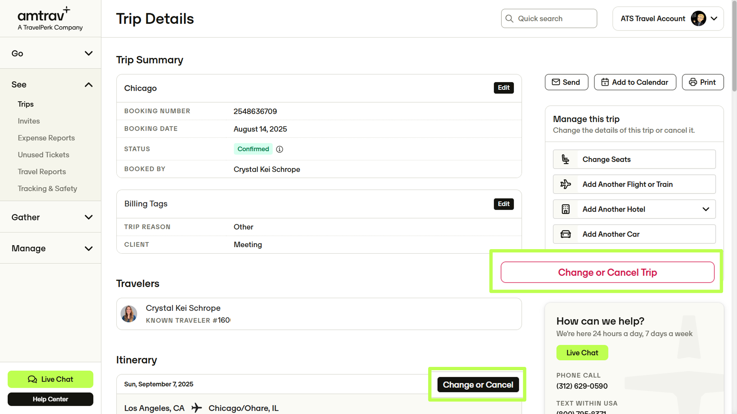Click Change or Cancel in the Itinerary
This screenshot has height=414, width=737.
[x=478, y=385]
